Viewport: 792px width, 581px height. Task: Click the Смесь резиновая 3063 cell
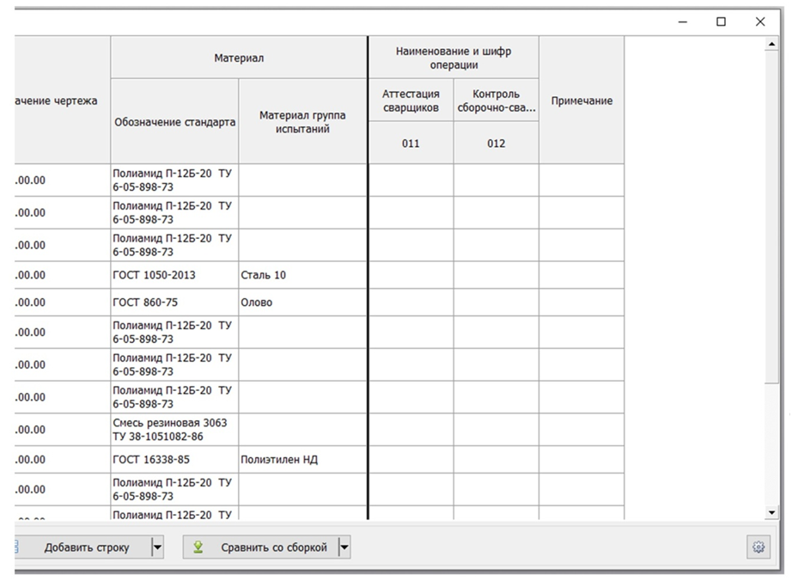click(174, 430)
